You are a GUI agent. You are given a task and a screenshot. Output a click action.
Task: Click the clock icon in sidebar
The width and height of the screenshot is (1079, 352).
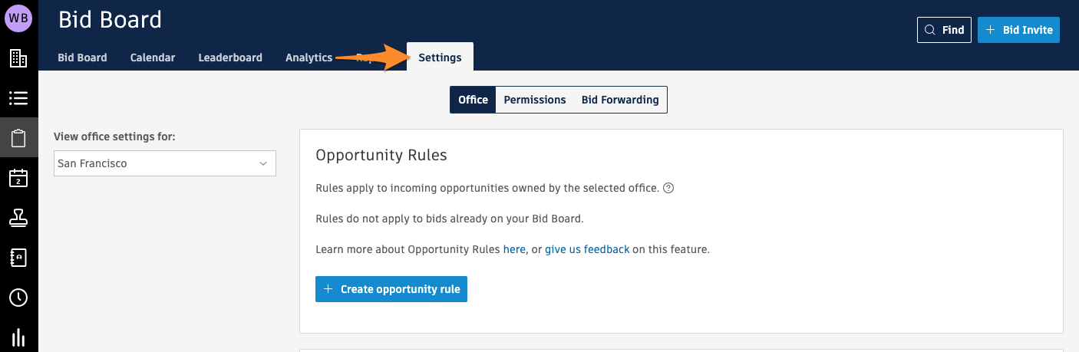pos(18,298)
